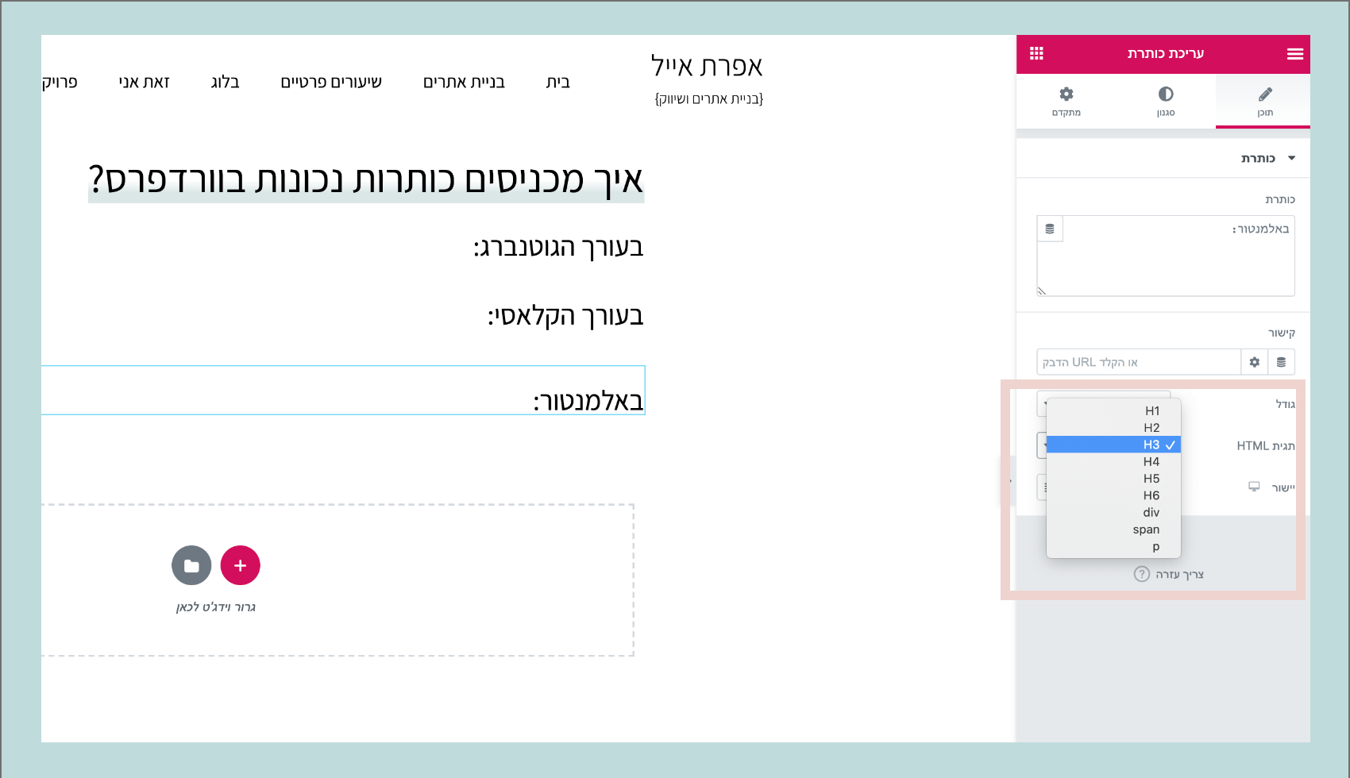Click the tagline בניית אתרים ושיווק

[x=708, y=98]
